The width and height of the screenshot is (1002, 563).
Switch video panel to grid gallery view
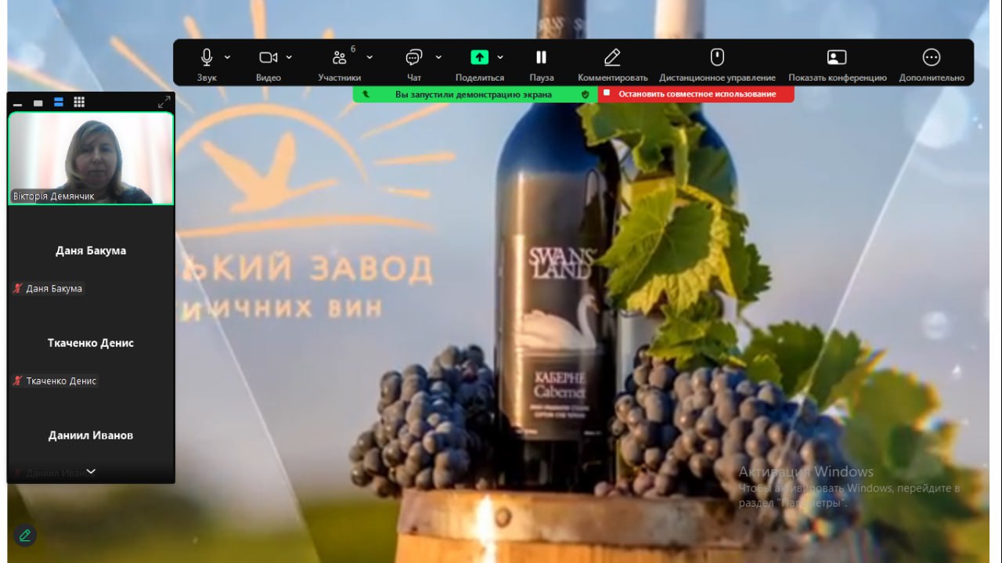click(x=79, y=103)
